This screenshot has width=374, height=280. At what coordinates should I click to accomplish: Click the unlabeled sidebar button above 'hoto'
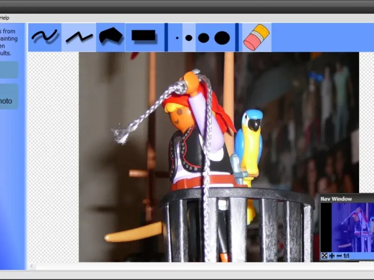tap(9, 70)
